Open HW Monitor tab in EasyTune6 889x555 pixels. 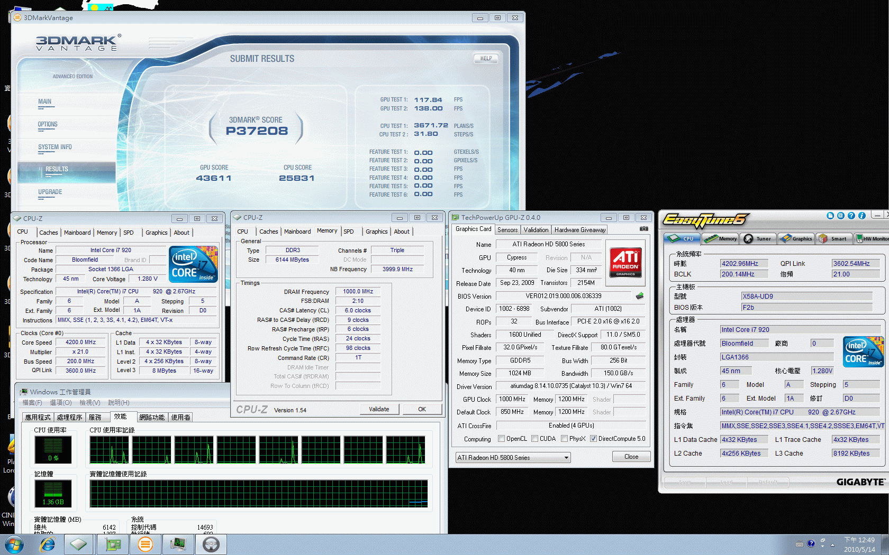(x=872, y=239)
